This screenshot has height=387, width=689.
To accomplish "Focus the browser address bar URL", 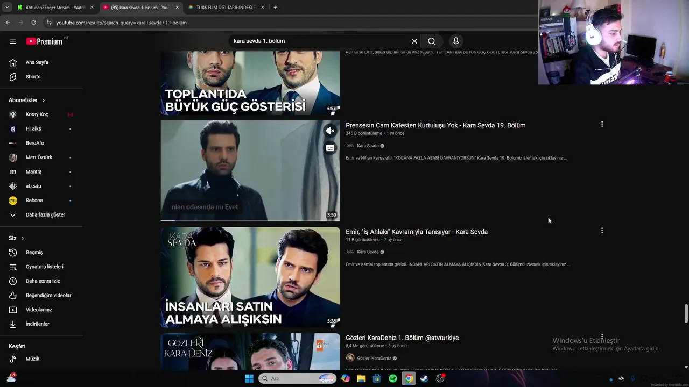I will (121, 23).
